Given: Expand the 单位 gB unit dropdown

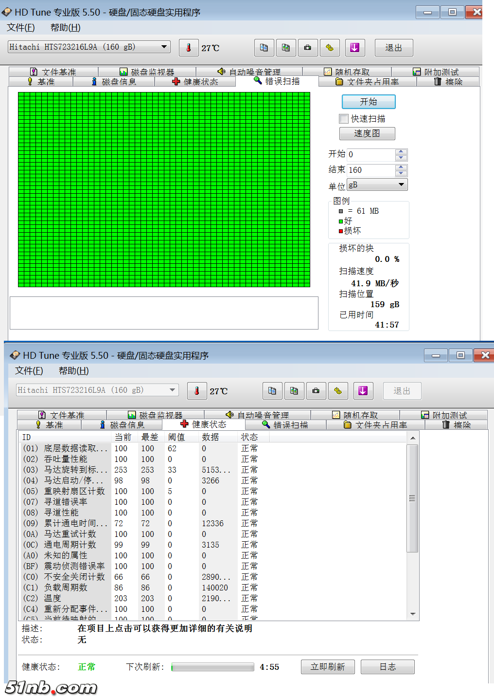Looking at the screenshot, I should click(401, 184).
